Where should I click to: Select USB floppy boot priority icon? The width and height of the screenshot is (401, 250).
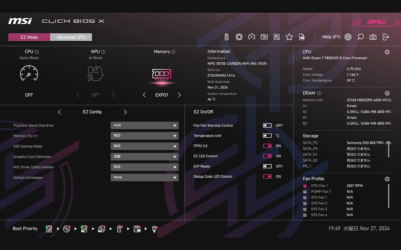pos(137,229)
